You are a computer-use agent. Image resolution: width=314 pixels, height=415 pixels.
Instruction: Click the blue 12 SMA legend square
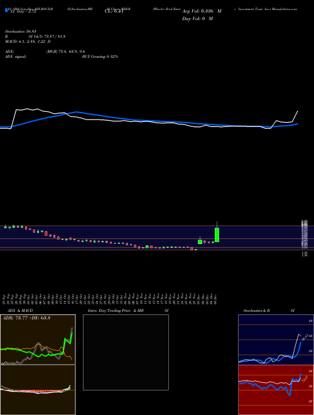point(6,10)
